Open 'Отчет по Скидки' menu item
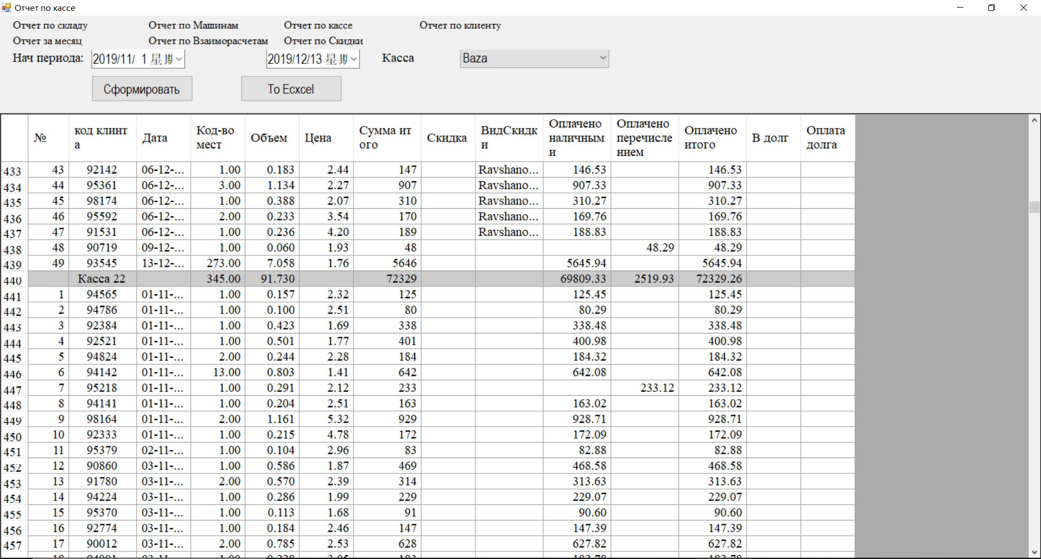 click(323, 41)
